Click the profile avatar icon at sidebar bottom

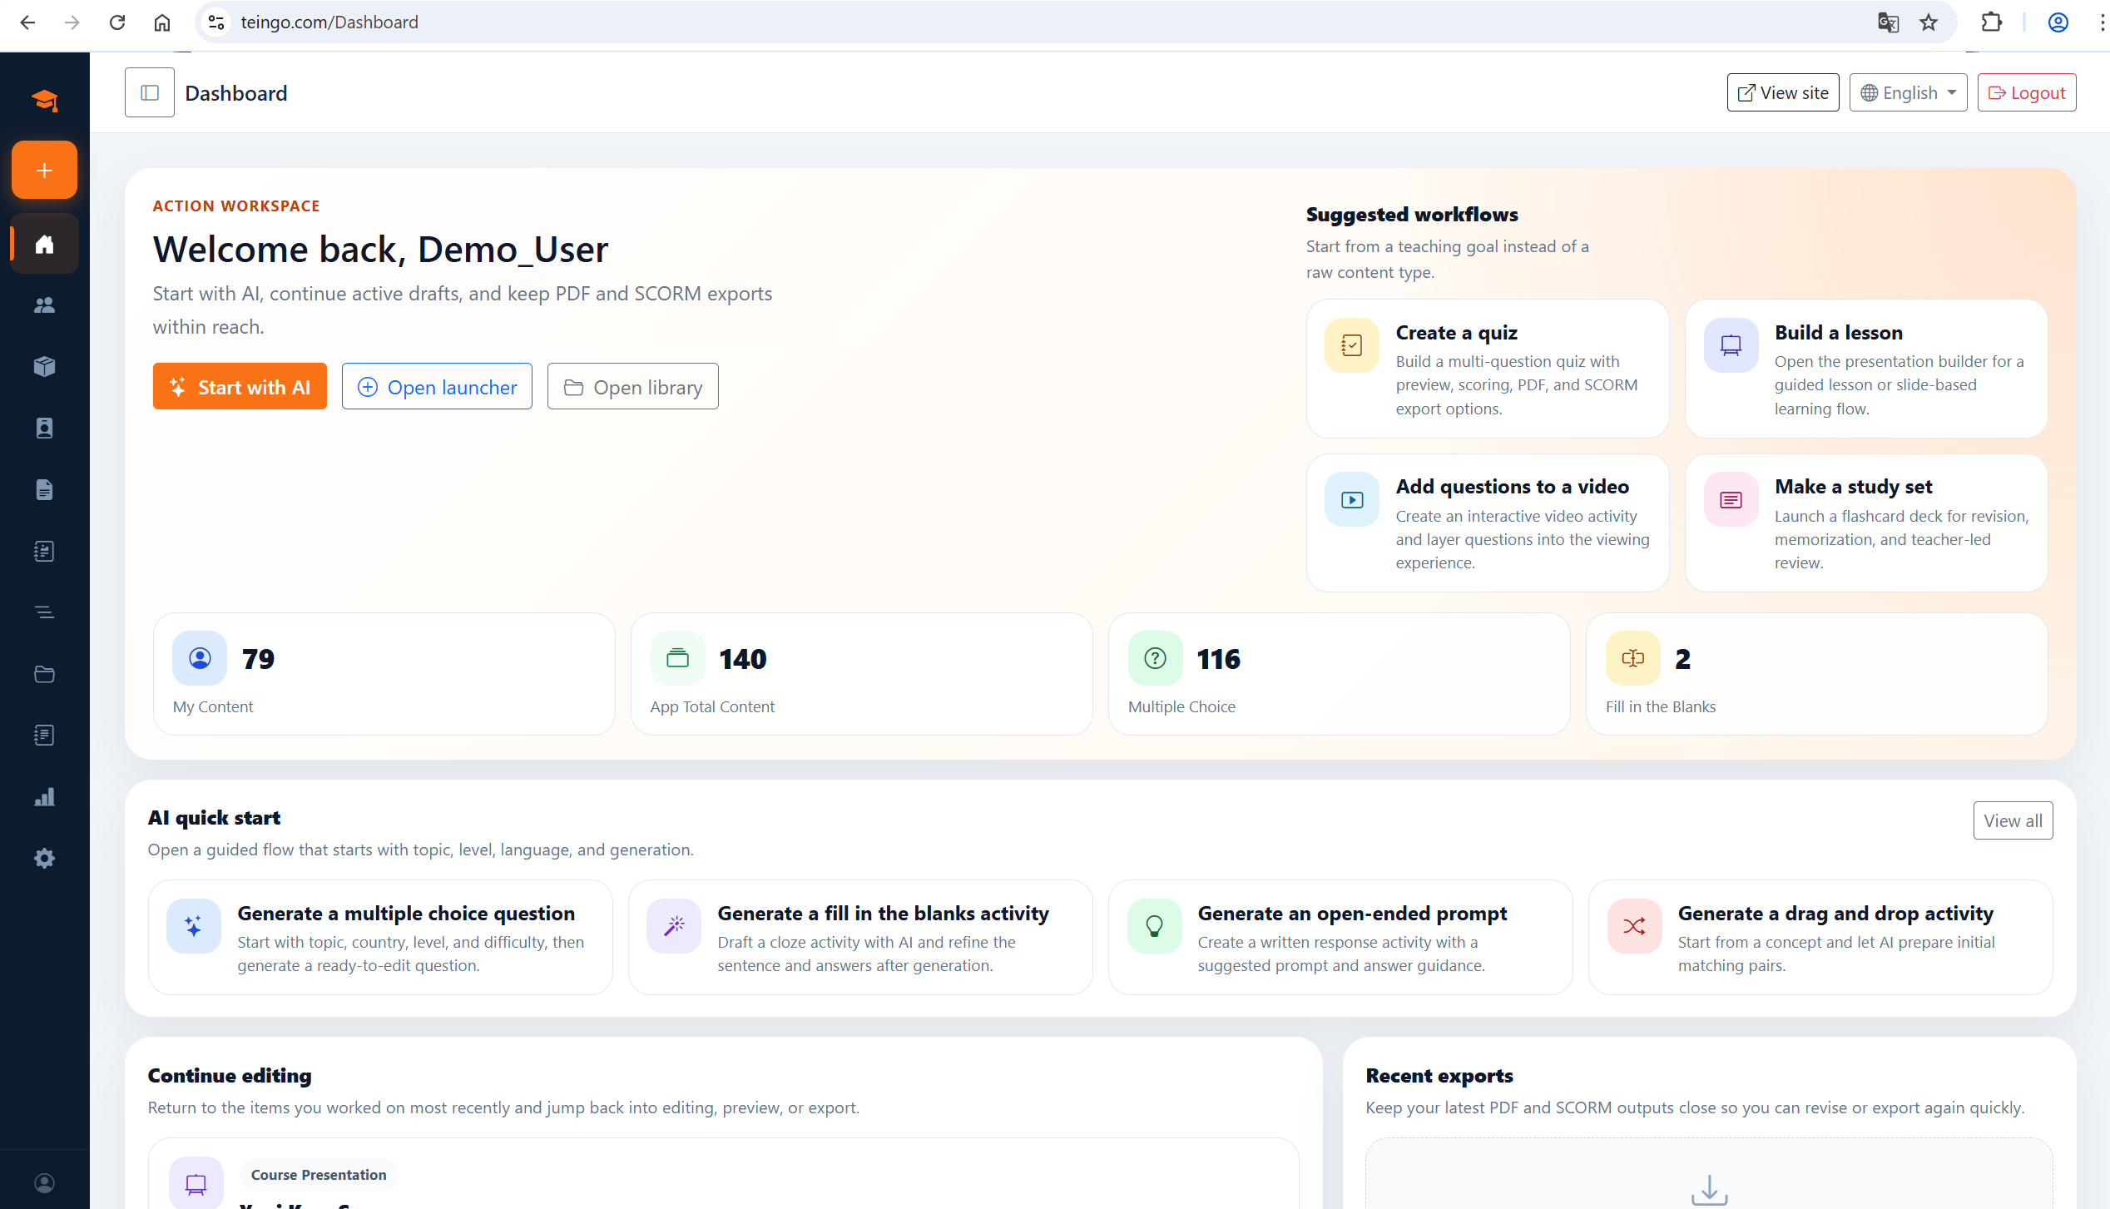point(44,1182)
